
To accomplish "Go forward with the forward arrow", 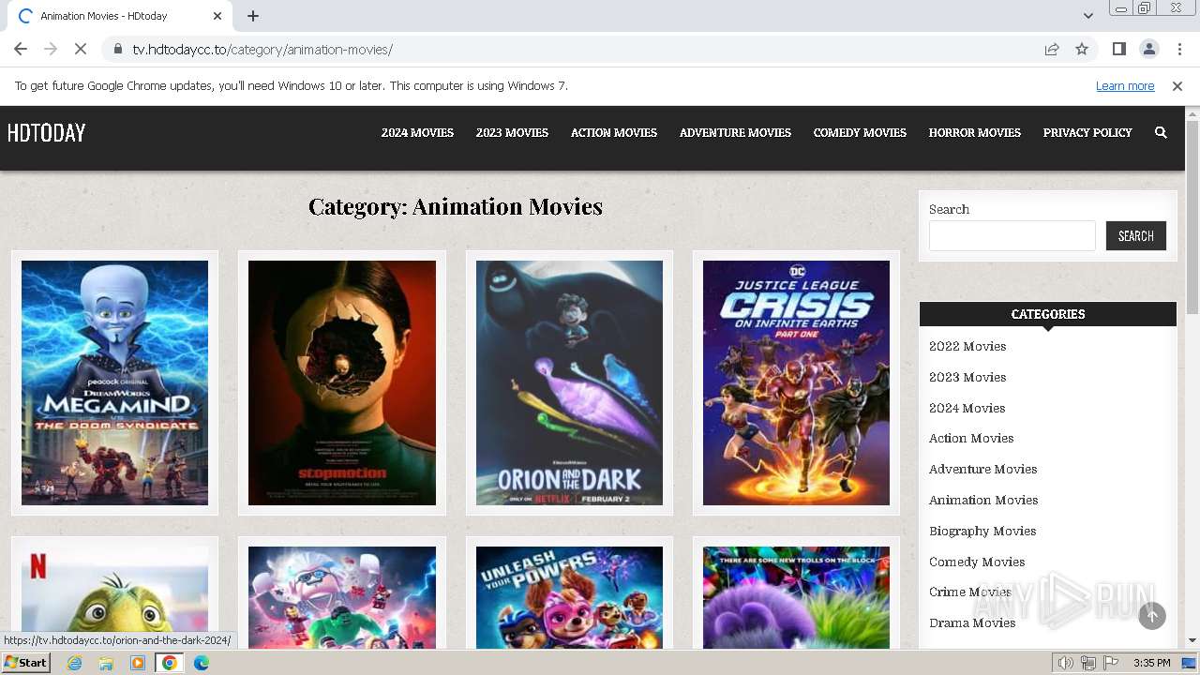I will (51, 49).
